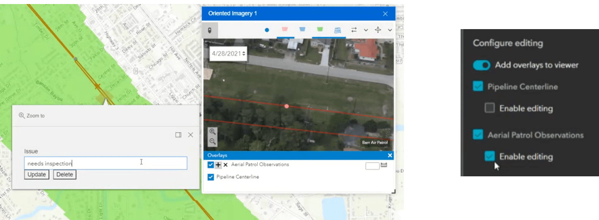Image resolution: width=599 pixels, height=220 pixels.
Task: Toggle the pink coverage footprint icon
Action: tap(285, 30)
